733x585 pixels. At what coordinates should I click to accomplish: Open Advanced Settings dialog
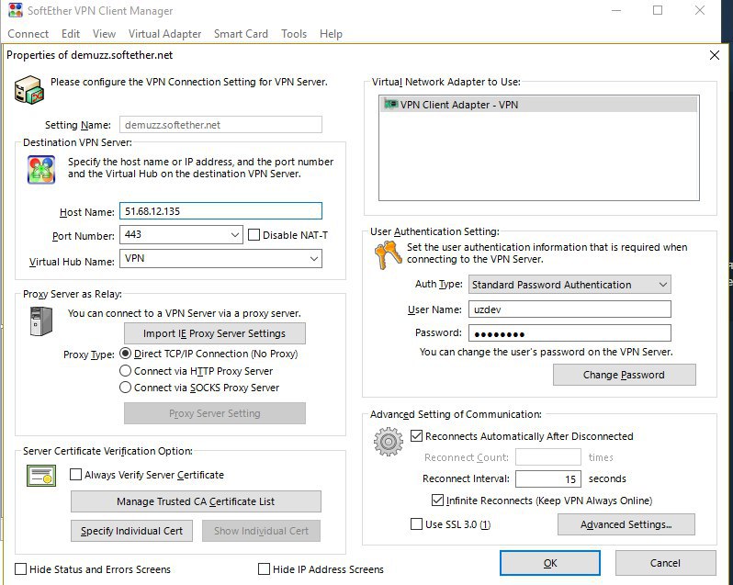pos(626,524)
